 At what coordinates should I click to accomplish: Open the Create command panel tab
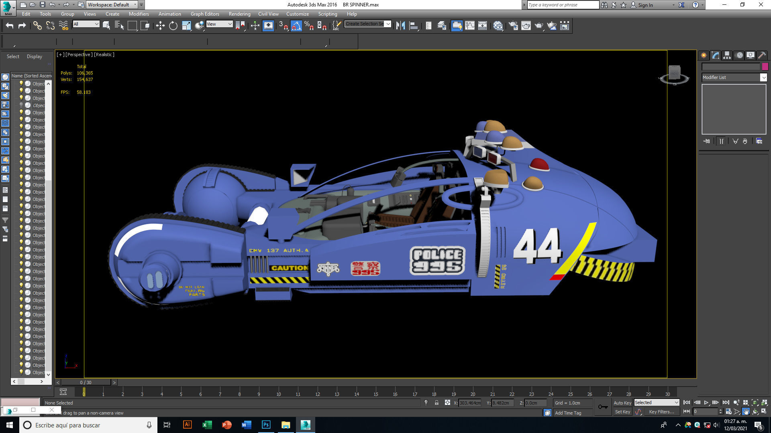pos(704,55)
